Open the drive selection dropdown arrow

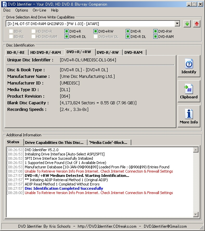pyautogui.click(x=177, y=23)
